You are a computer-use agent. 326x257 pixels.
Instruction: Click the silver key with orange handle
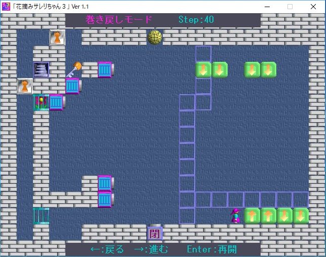pyautogui.click(x=73, y=70)
